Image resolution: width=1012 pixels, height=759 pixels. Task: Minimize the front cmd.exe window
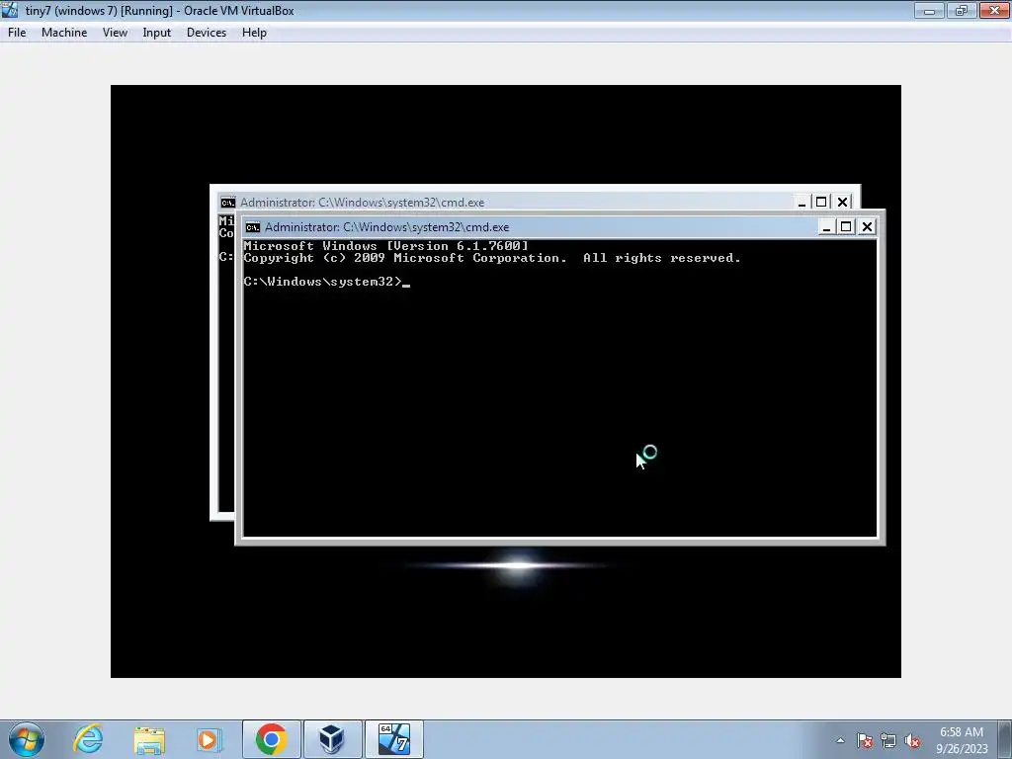pyautogui.click(x=826, y=227)
